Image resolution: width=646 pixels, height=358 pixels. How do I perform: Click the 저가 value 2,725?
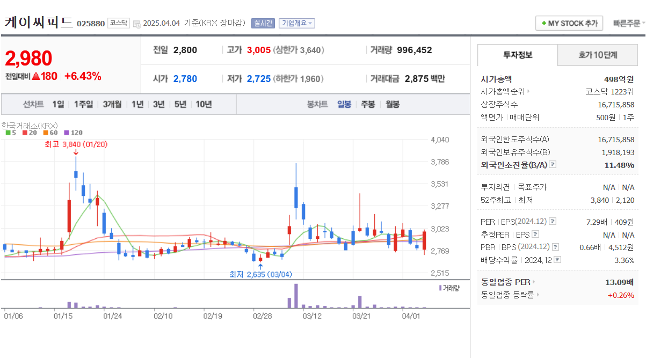[x=259, y=79]
